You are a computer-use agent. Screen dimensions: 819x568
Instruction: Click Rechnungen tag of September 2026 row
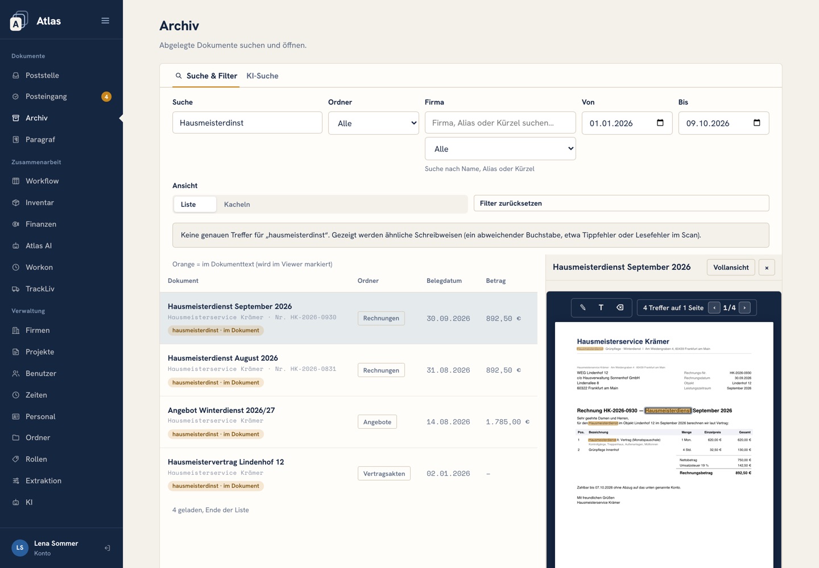381,318
